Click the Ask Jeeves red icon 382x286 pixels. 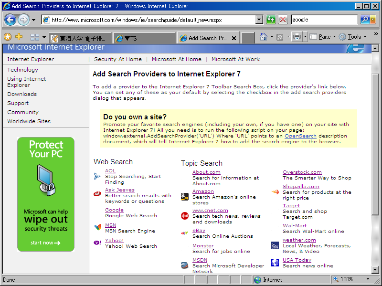tap(97, 194)
